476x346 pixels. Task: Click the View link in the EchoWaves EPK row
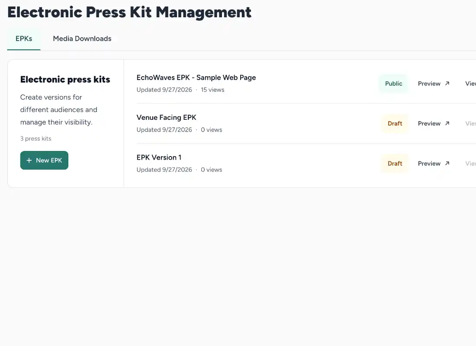pos(470,84)
